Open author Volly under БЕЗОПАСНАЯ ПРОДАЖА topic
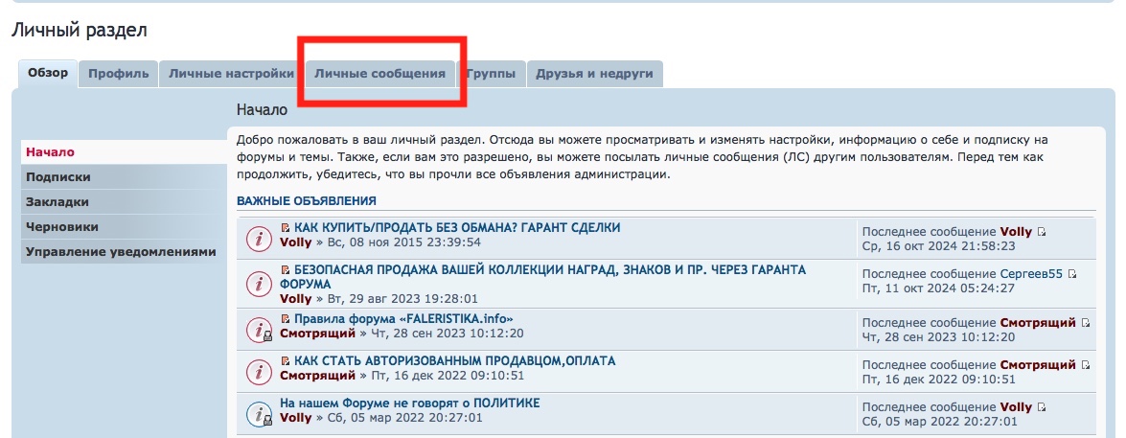Viewport: 1126px width, 438px height. click(296, 299)
